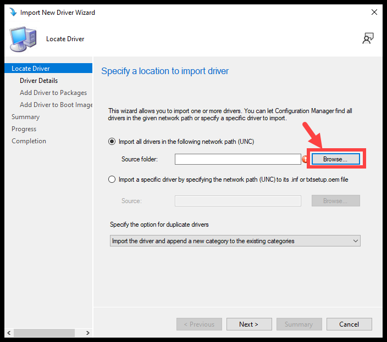The image size is (387, 342).
Task: Select Progress step in sidebar
Action: pos(24,129)
